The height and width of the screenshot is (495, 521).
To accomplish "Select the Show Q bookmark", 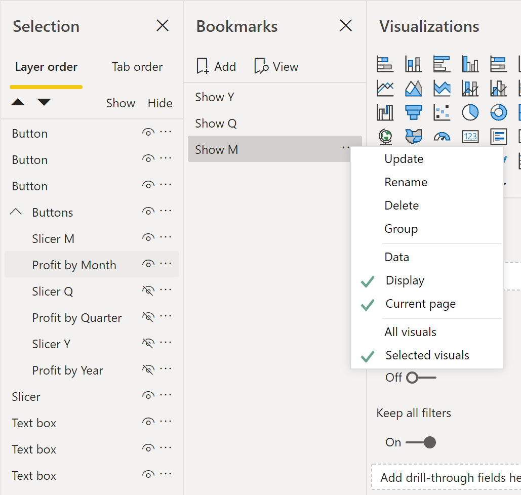I will pyautogui.click(x=275, y=123).
